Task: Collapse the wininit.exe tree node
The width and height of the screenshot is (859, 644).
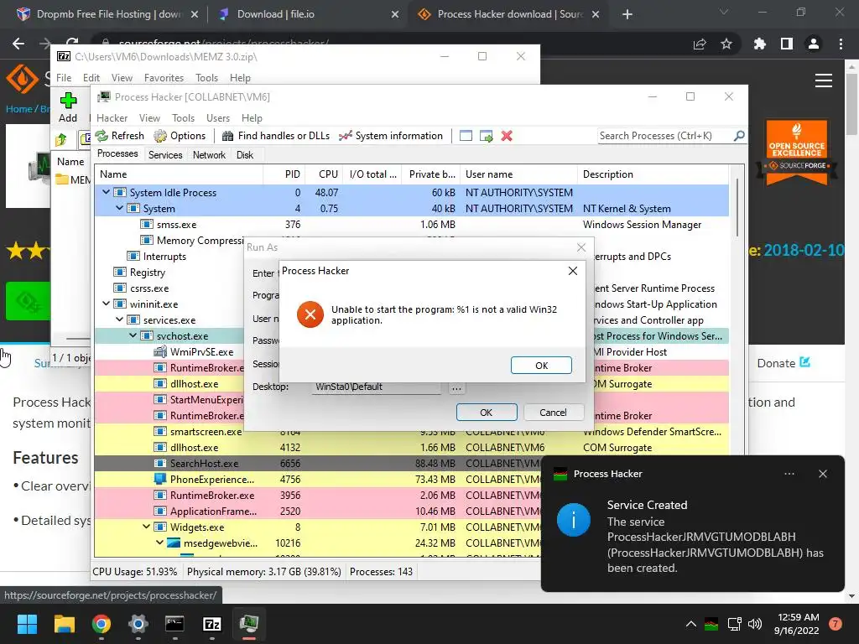Action: tap(107, 304)
